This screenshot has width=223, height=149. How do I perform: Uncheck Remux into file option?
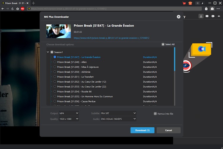[155, 114]
